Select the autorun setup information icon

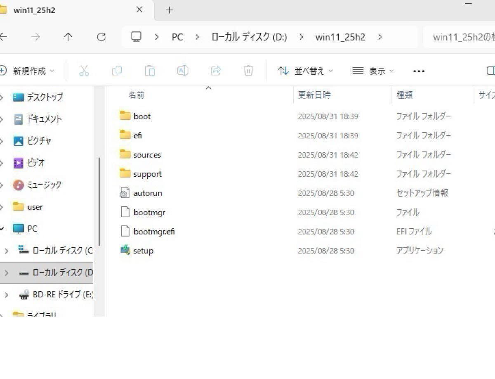[x=125, y=193]
